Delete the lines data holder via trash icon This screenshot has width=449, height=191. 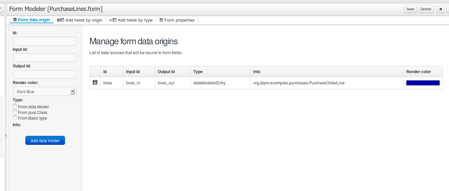tap(95, 83)
